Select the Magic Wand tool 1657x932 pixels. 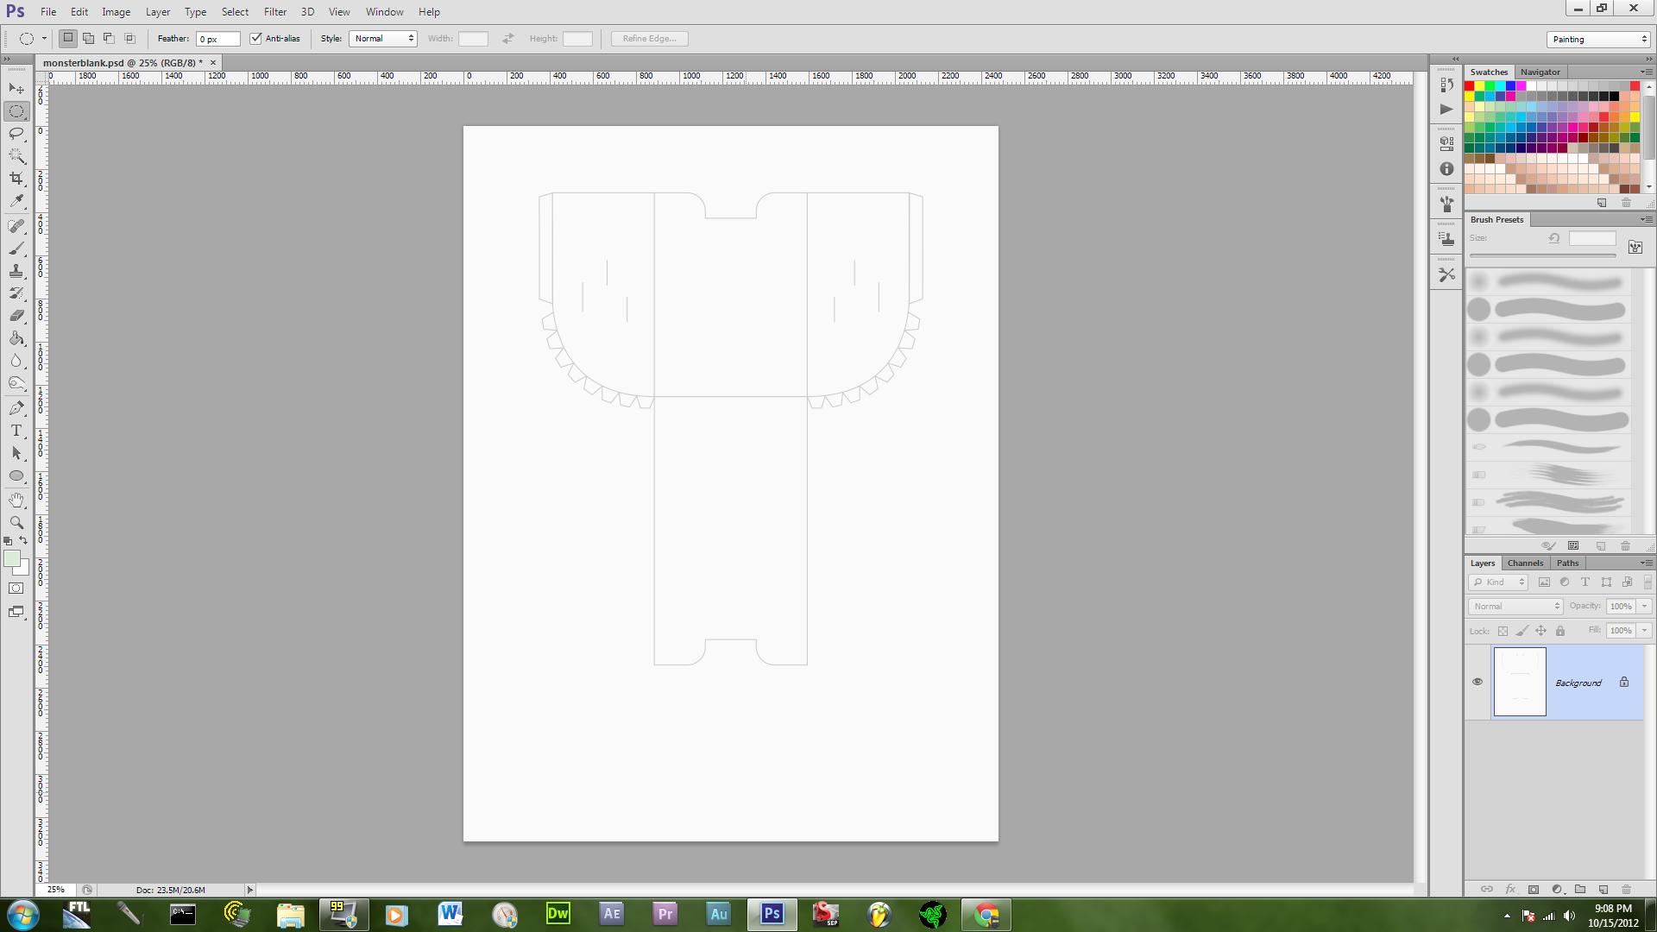[16, 156]
